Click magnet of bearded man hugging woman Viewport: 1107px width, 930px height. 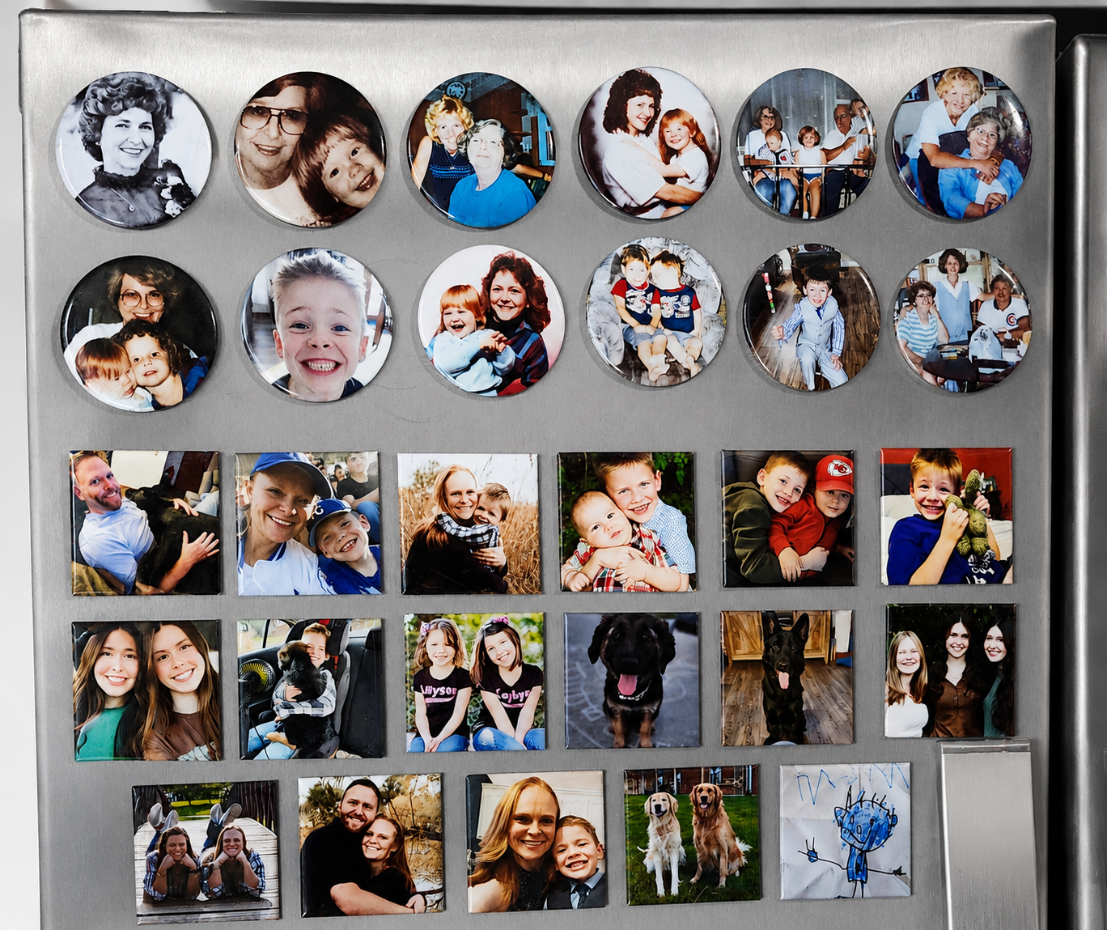click(x=371, y=845)
